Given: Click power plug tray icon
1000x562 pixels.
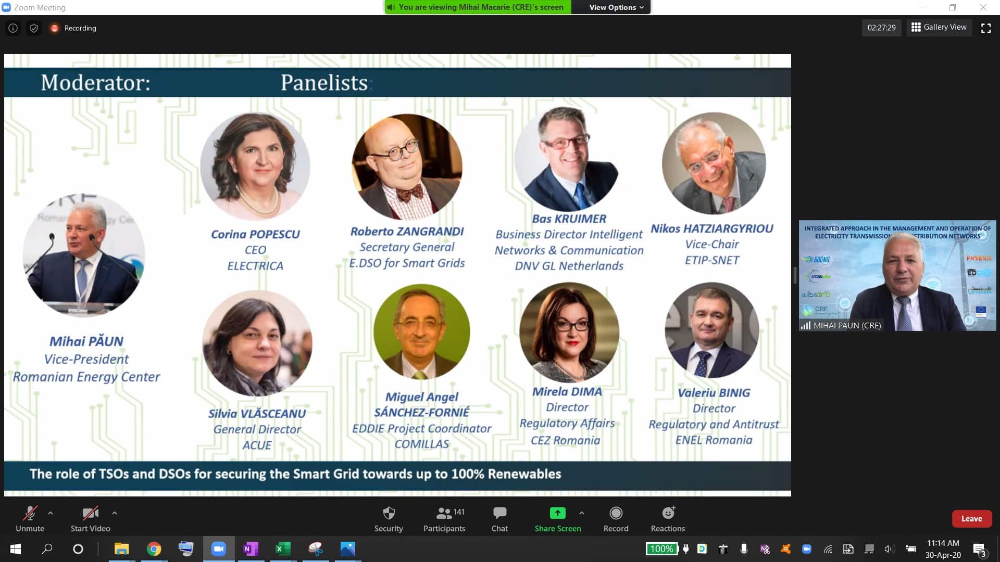Looking at the screenshot, I should click(x=686, y=549).
